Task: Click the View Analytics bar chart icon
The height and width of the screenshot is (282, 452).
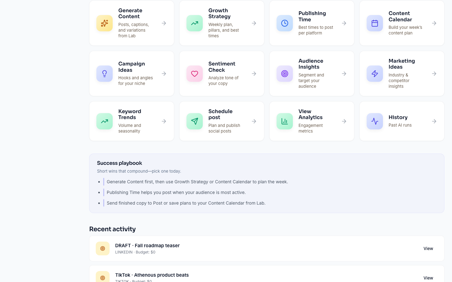Action: coord(285,121)
